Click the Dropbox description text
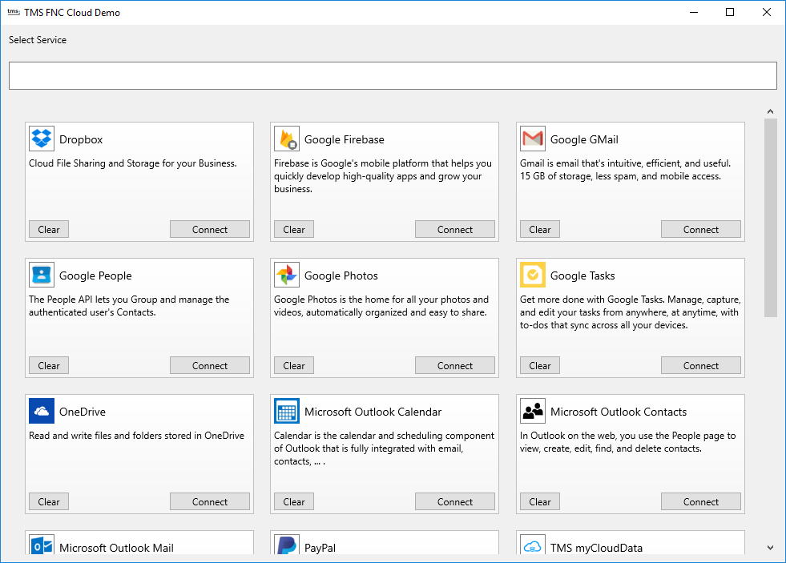The height and width of the screenshot is (563, 786). click(133, 163)
